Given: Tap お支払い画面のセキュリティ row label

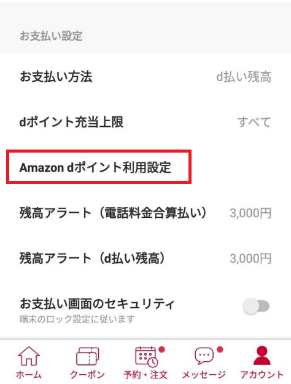Looking at the screenshot, I should click(x=97, y=303).
